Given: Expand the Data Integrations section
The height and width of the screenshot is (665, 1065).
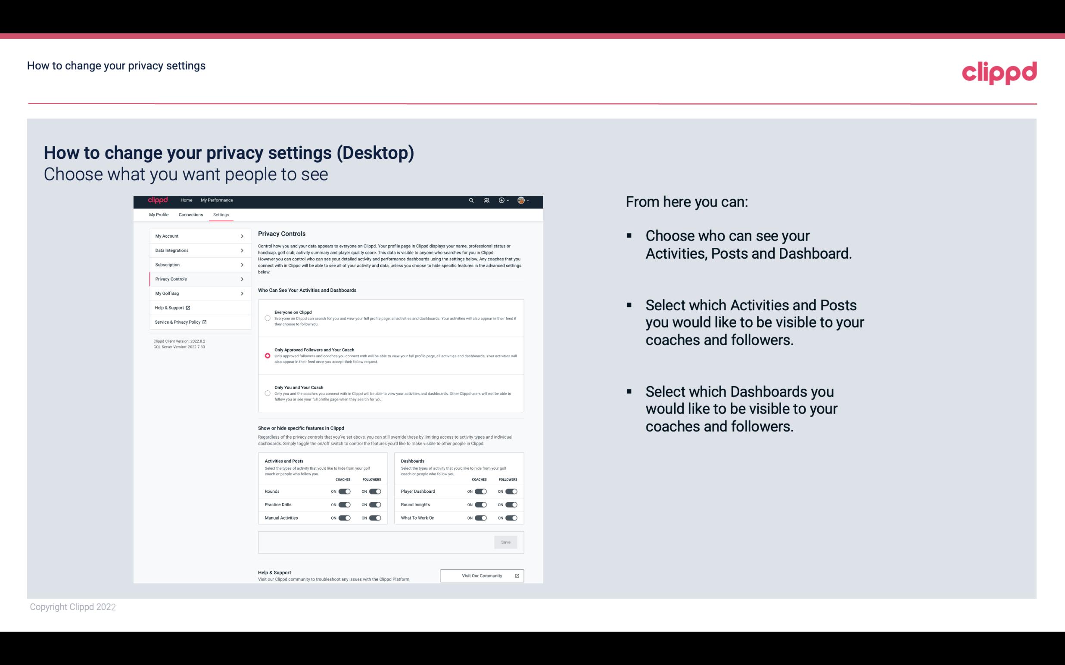Looking at the screenshot, I should 198,250.
